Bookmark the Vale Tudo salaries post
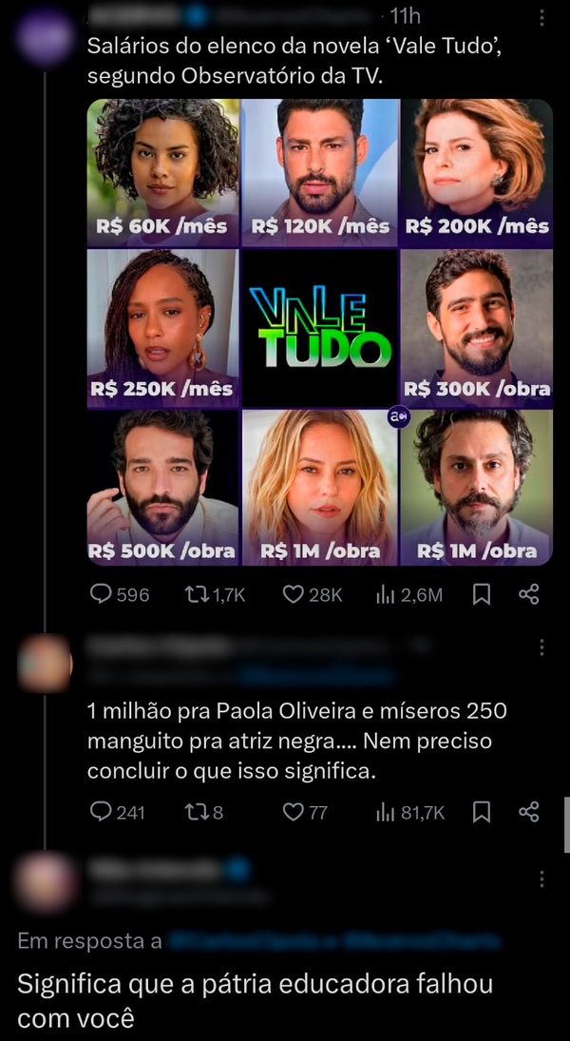The image size is (570, 1041). 481,595
